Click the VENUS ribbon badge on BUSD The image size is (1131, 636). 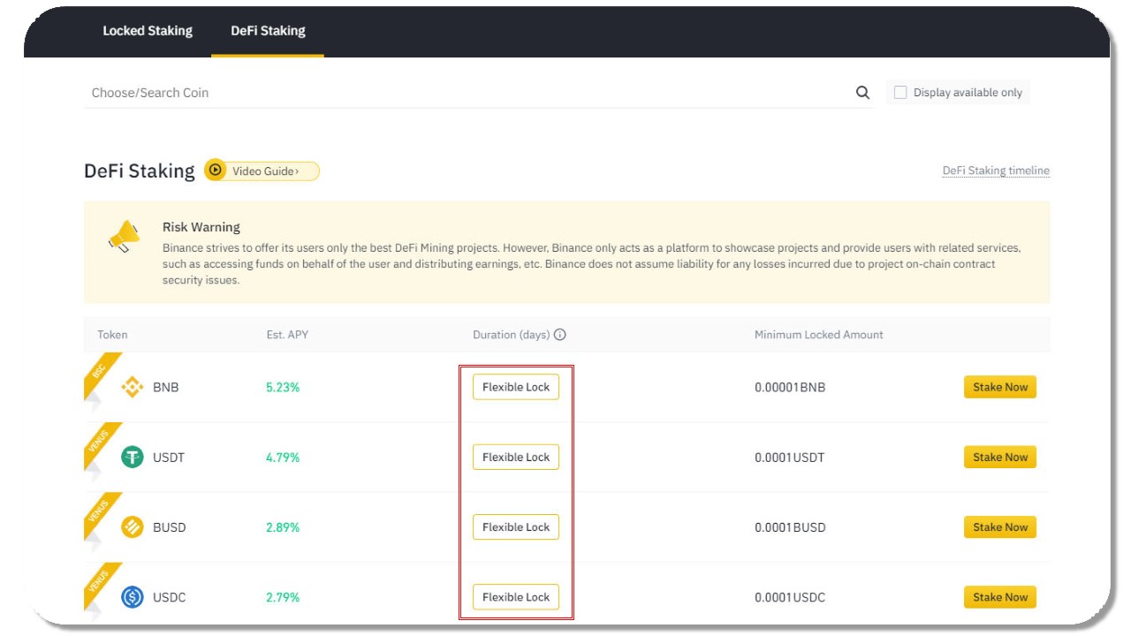(100, 515)
